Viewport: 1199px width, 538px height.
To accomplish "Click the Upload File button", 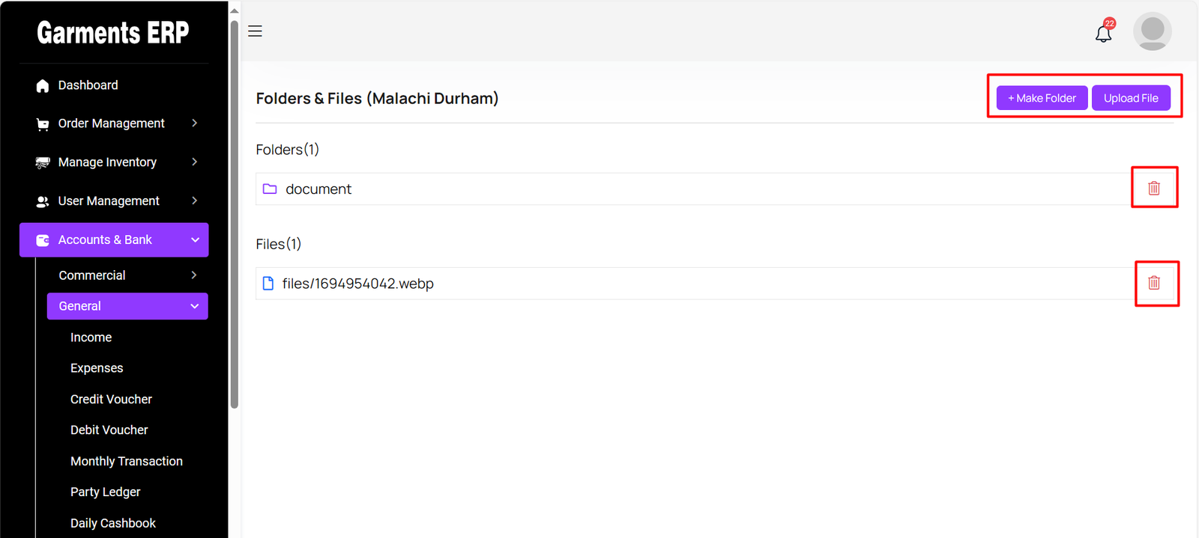I will point(1130,98).
